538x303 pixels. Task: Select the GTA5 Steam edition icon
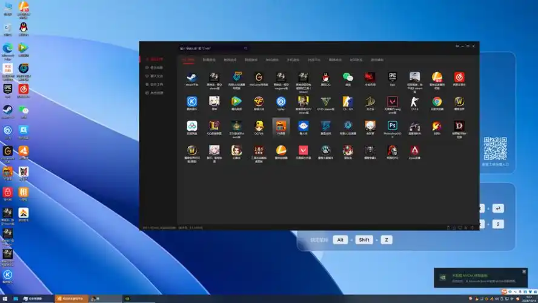[325, 102]
